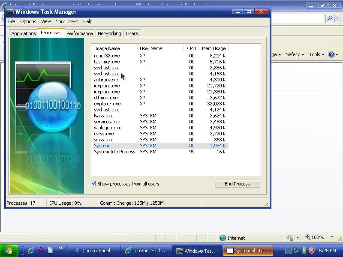The width and height of the screenshot is (343, 257).
Task: Switch to Internet Explorer taskbar button
Action: coord(145,251)
